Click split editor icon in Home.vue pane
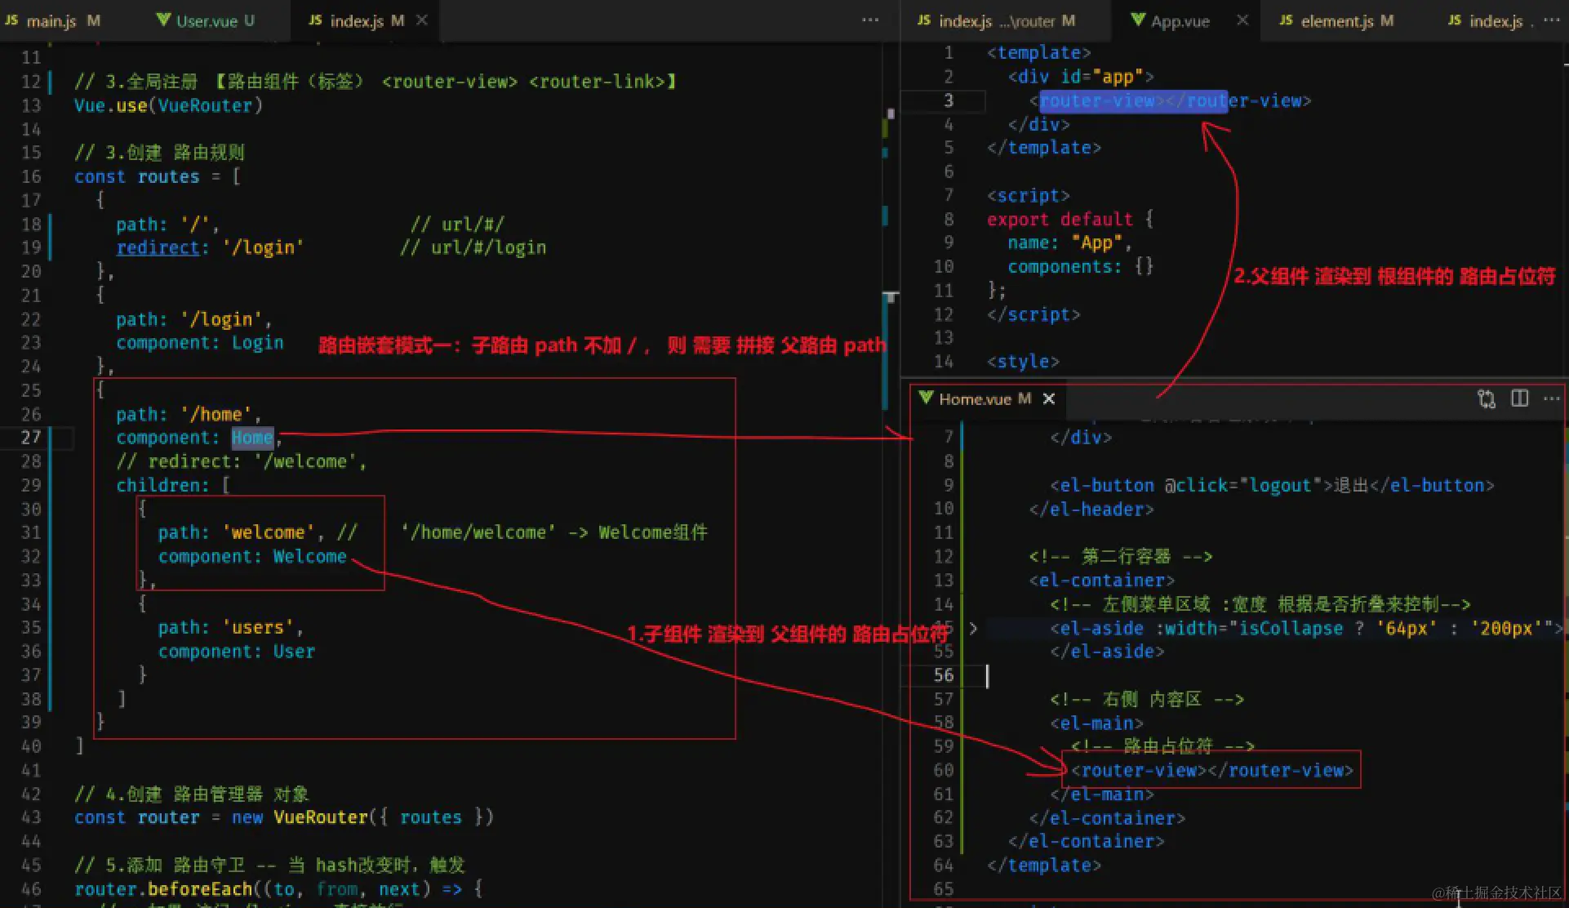This screenshot has height=908, width=1569. (x=1519, y=398)
